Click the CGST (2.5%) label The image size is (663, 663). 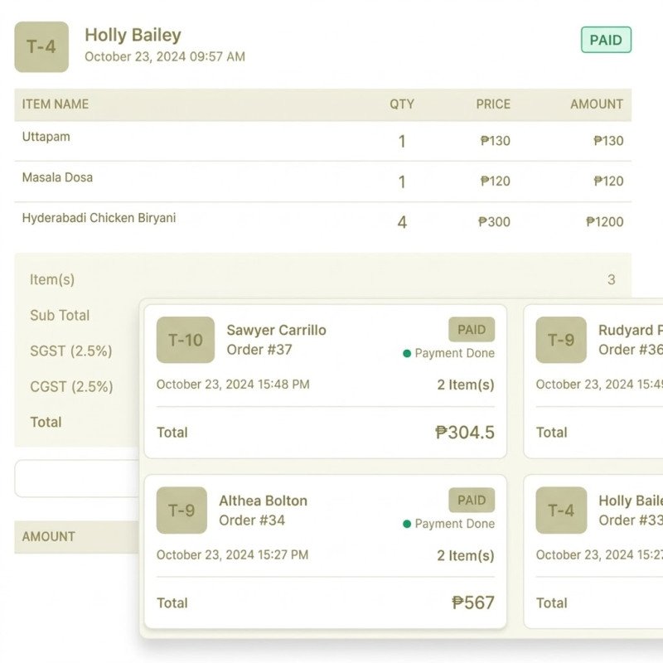(71, 386)
